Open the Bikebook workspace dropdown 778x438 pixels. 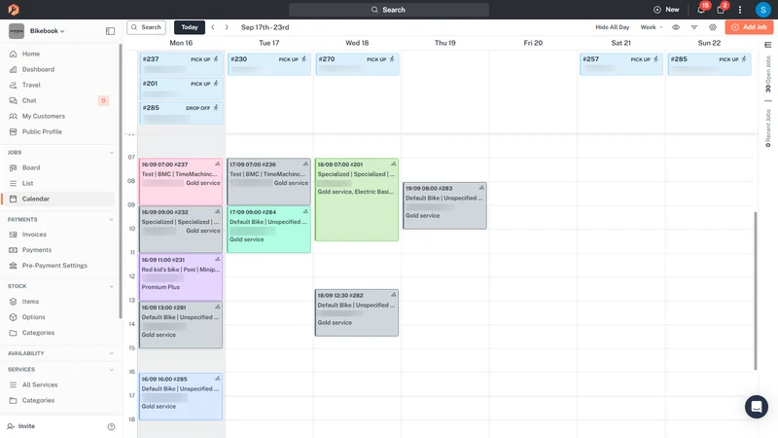click(x=47, y=31)
